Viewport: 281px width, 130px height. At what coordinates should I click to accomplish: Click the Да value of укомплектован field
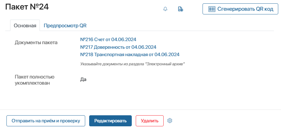point(83,79)
